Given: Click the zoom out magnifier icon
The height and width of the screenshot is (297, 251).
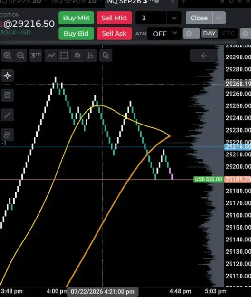Looking at the screenshot, I should point(20,56).
